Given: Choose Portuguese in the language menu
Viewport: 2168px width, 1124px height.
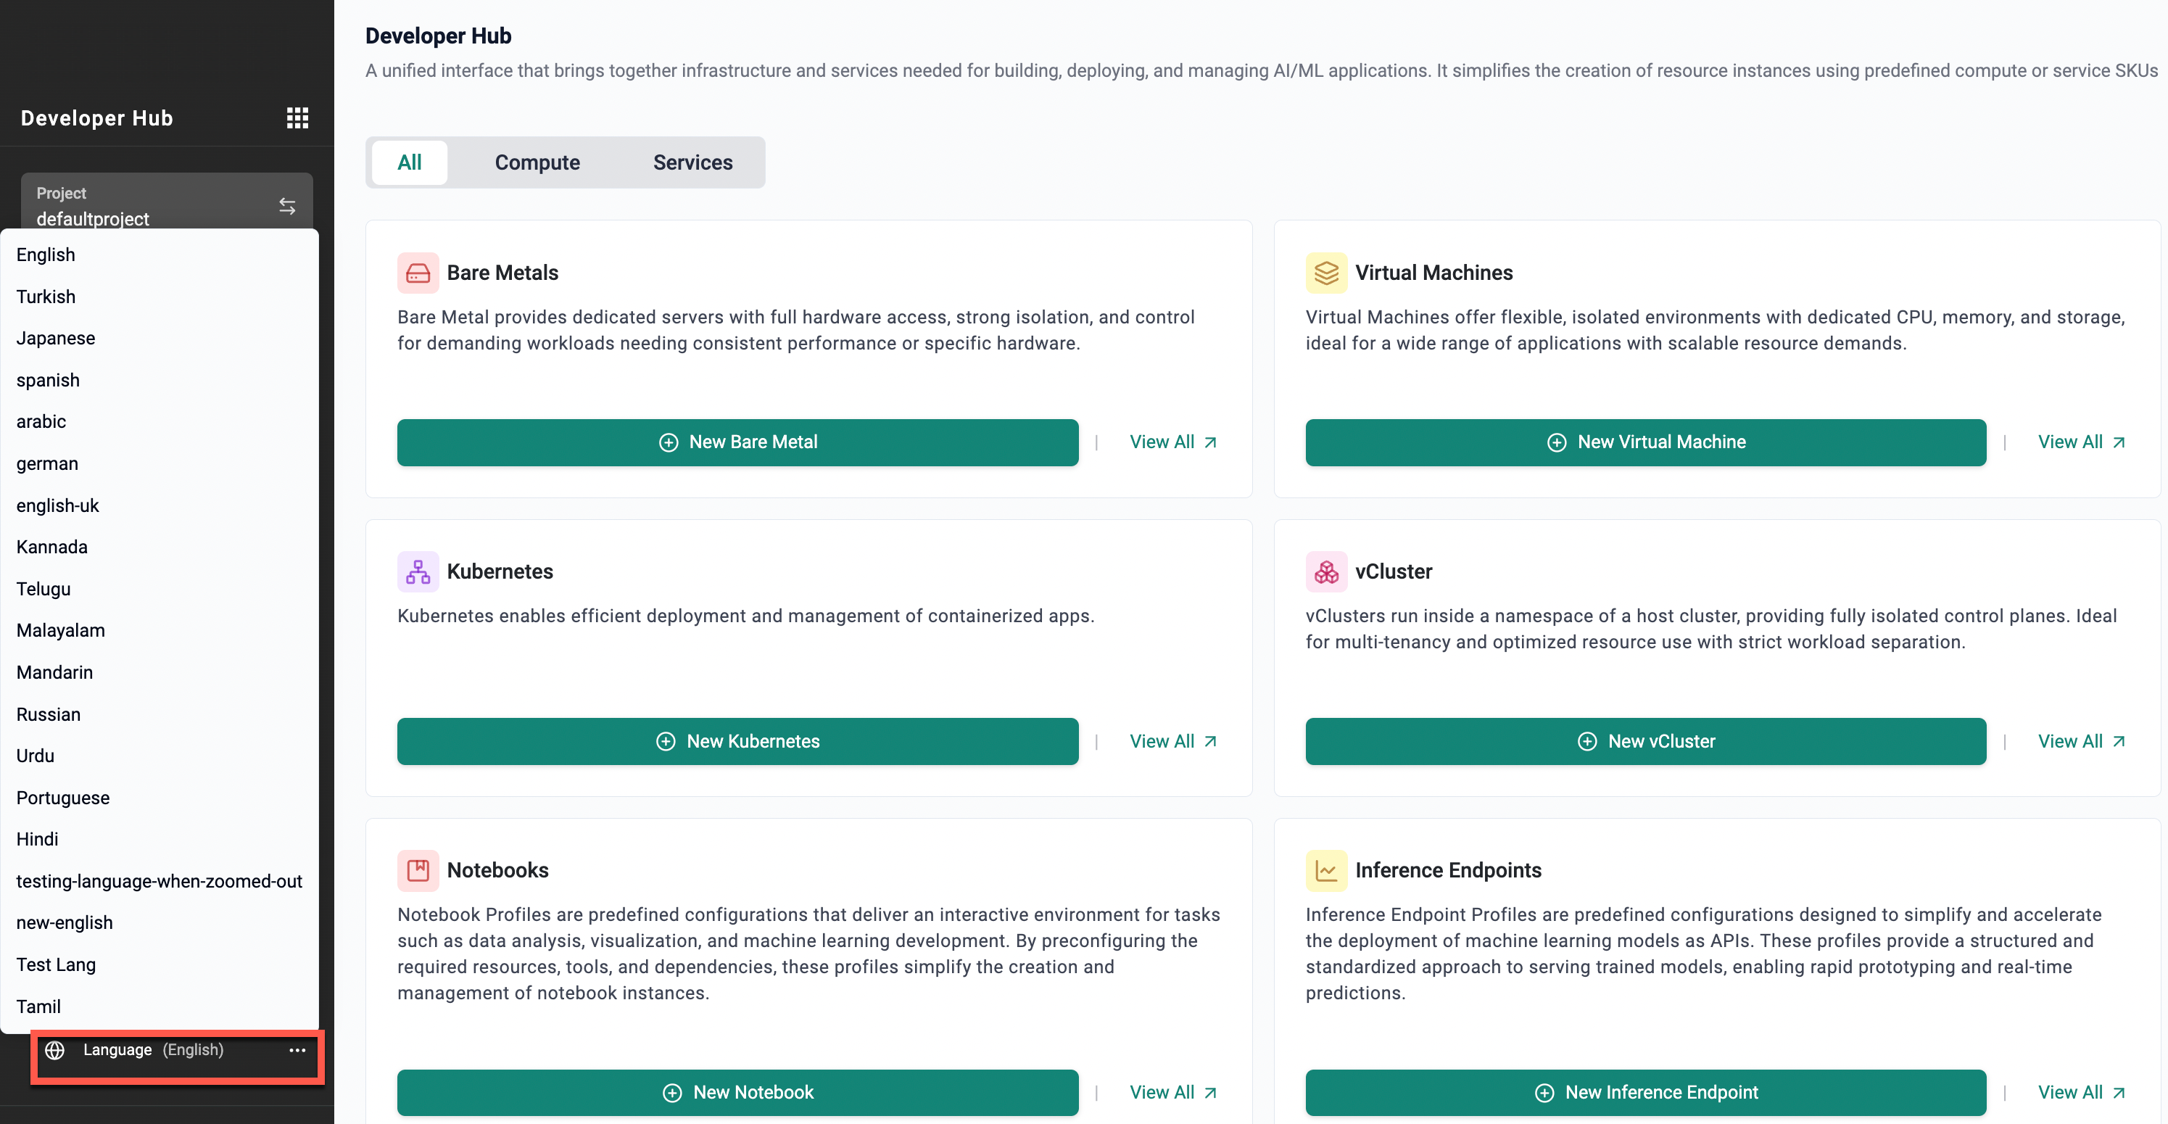Looking at the screenshot, I should click(63, 798).
